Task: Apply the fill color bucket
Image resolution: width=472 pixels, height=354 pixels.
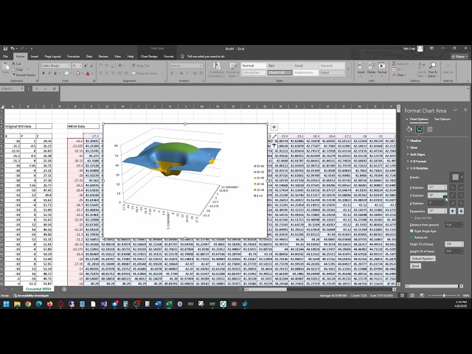Action: 78,73
